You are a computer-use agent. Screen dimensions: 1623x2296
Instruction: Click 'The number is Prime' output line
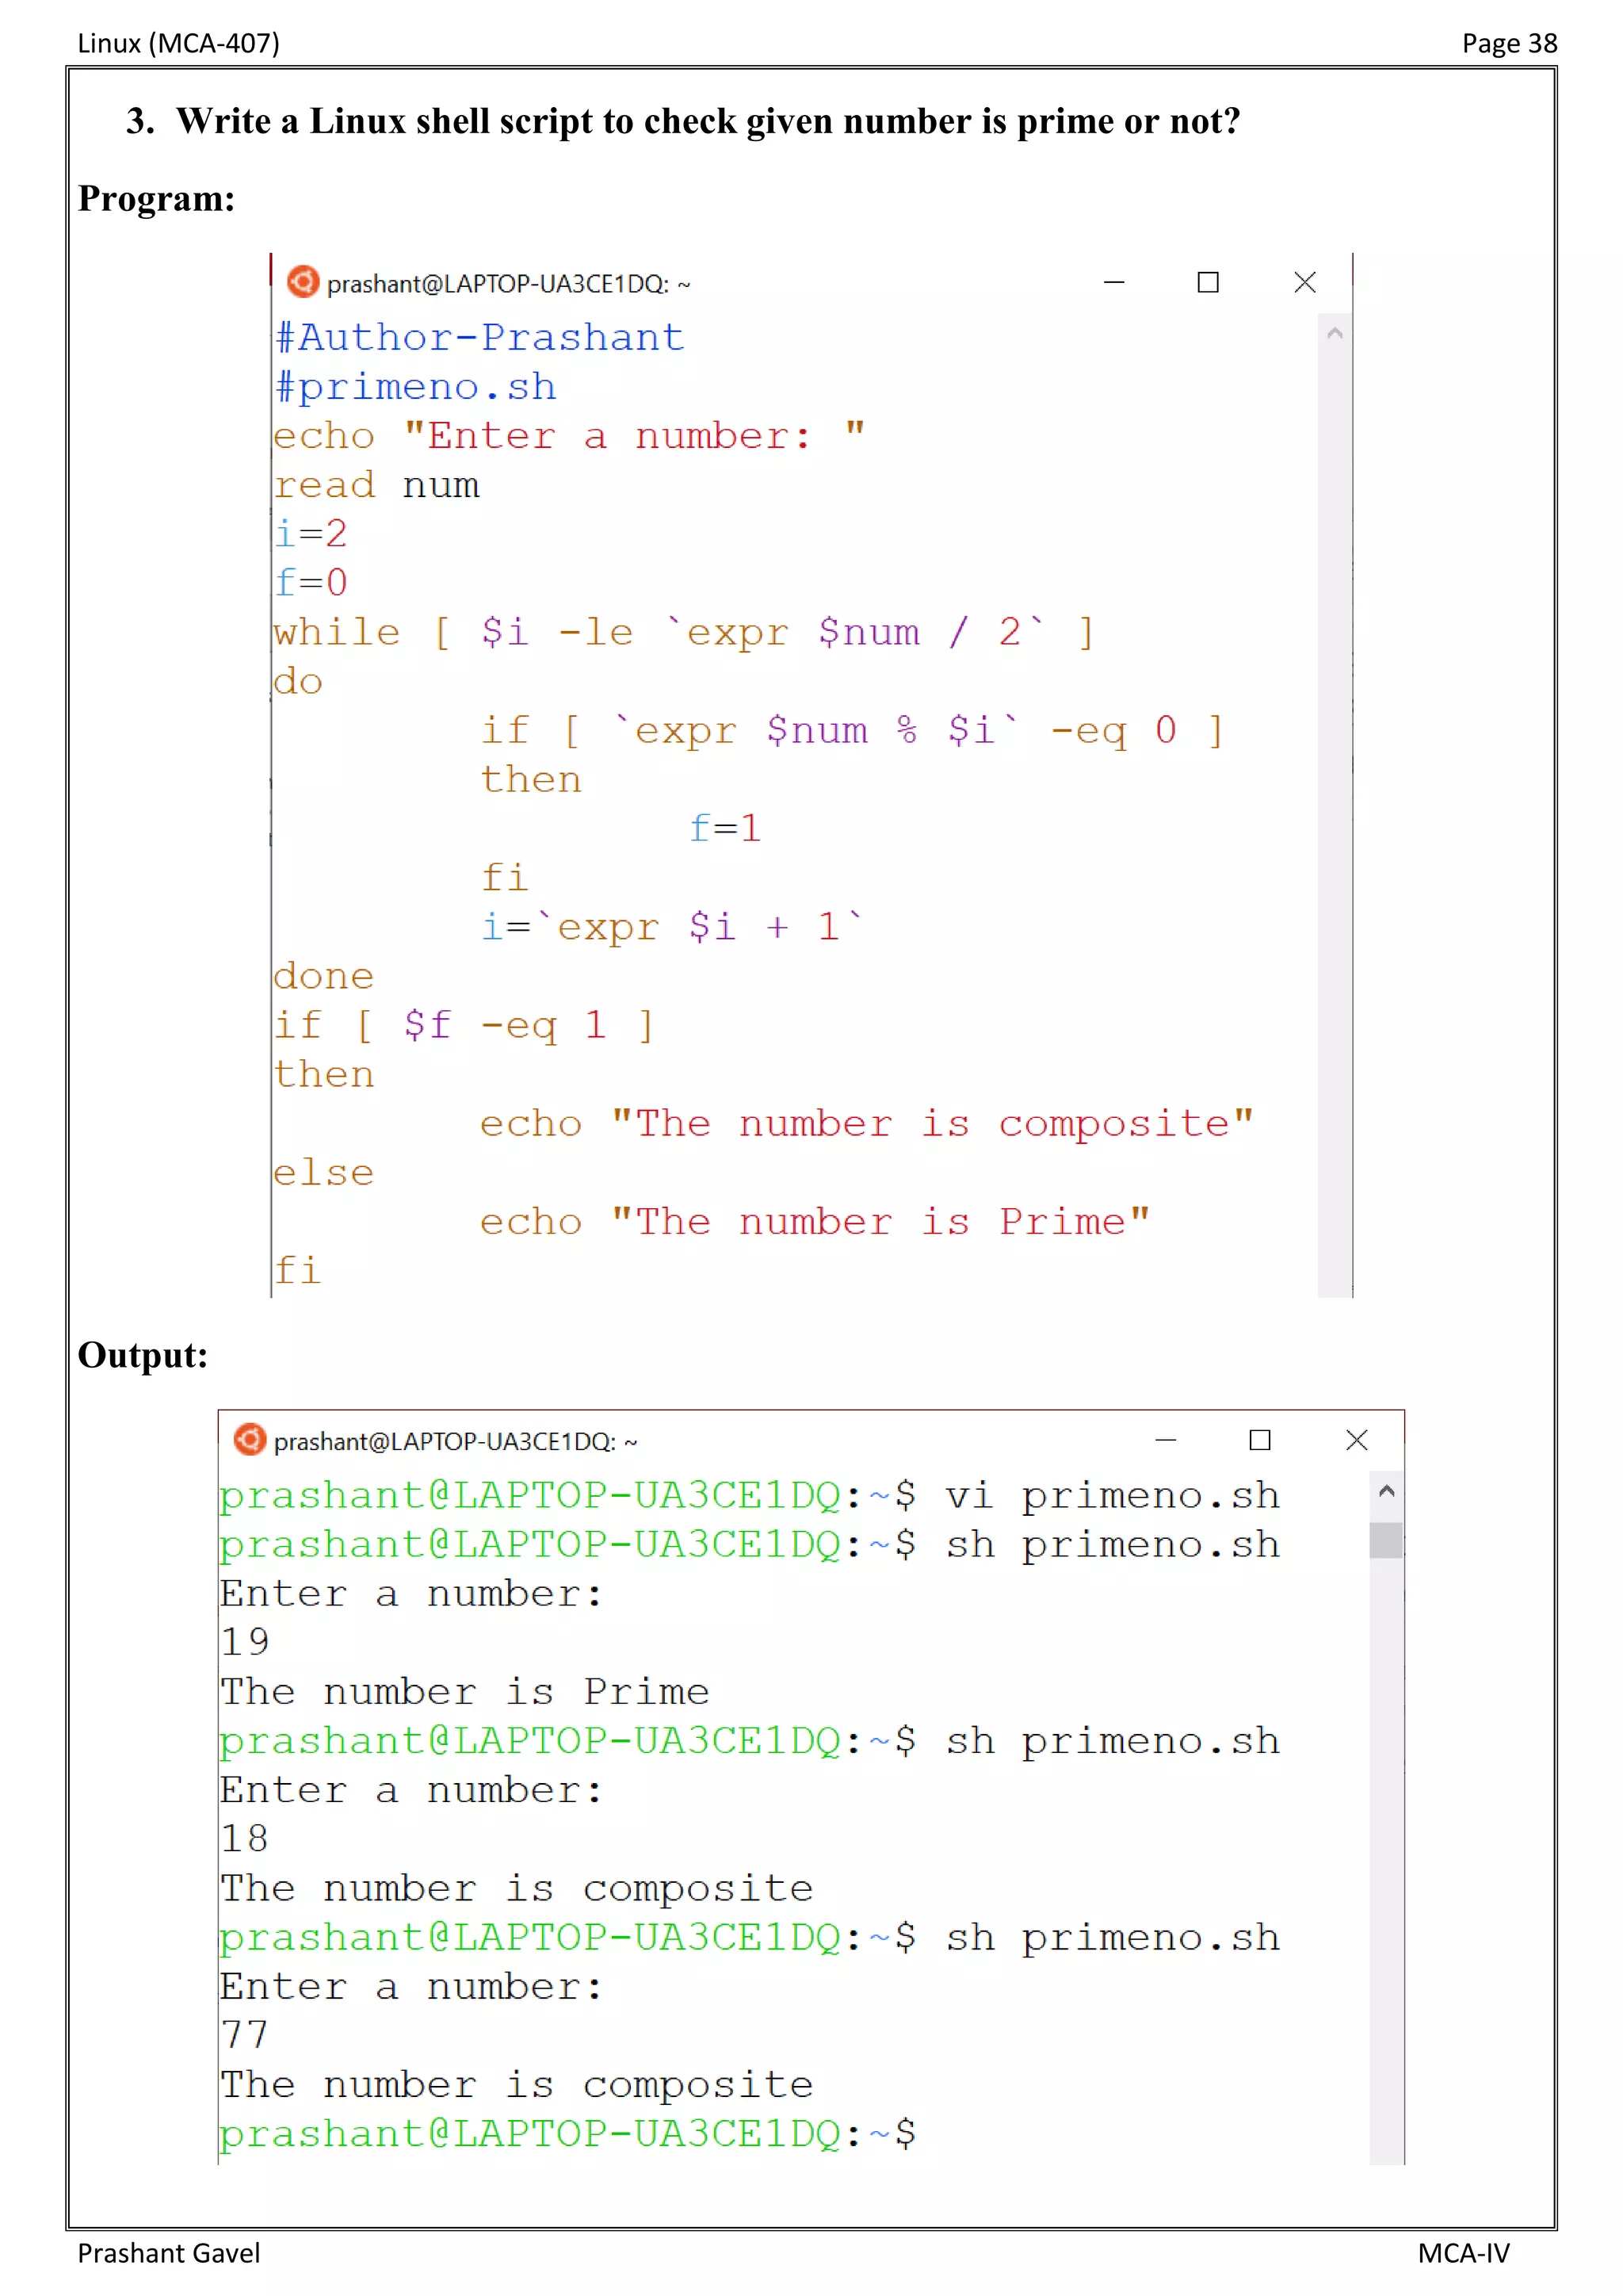pyautogui.click(x=466, y=1692)
